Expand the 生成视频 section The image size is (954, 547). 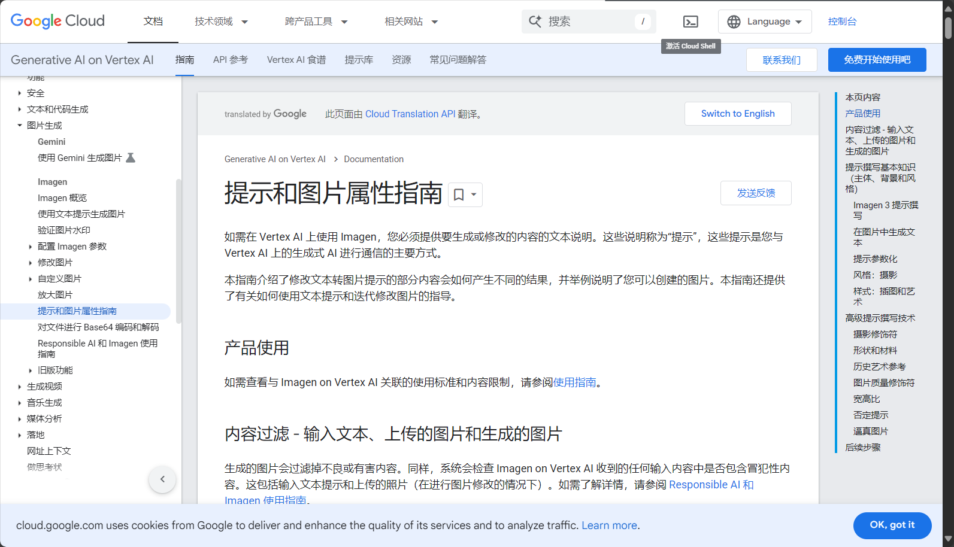pos(19,387)
